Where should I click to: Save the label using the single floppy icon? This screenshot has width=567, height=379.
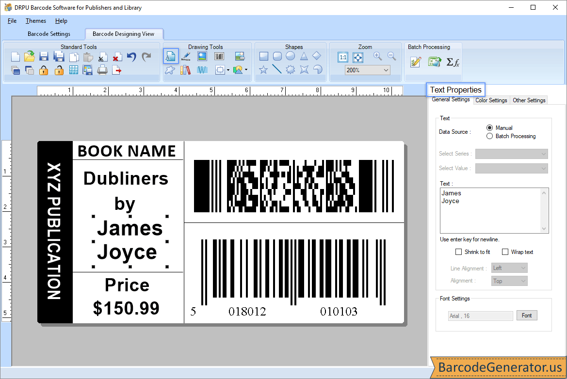pos(44,57)
